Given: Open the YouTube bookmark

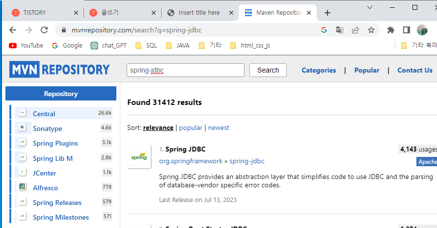Looking at the screenshot, I should 26,46.
